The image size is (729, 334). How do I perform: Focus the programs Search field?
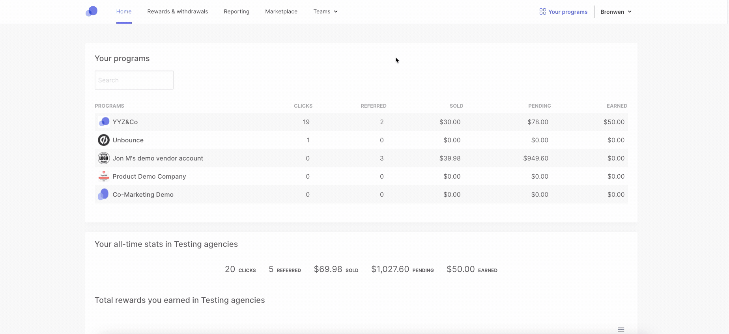134,80
